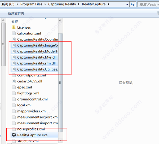
Task: Click the cudart64_55.dll file icon
Action: [x=14, y=81]
